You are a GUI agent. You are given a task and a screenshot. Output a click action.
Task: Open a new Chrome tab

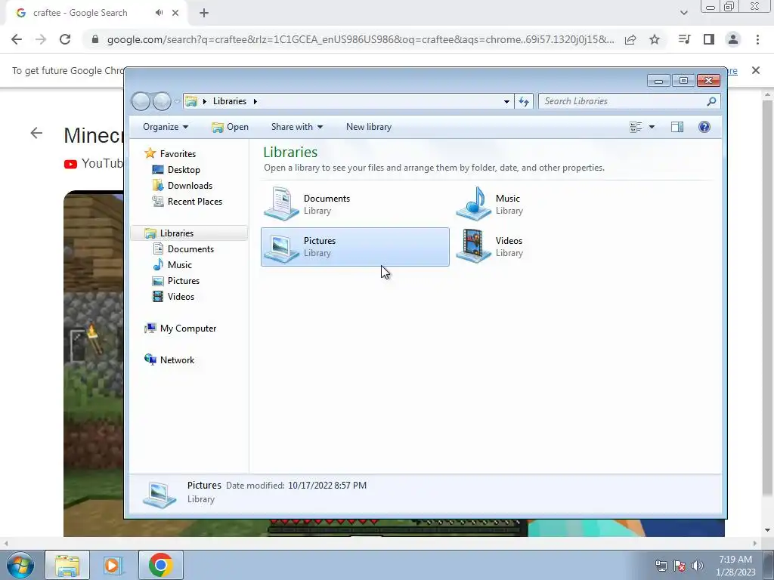coord(204,13)
